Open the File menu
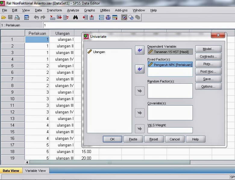This screenshot has width=235, height=180. pyautogui.click(x=5, y=10)
